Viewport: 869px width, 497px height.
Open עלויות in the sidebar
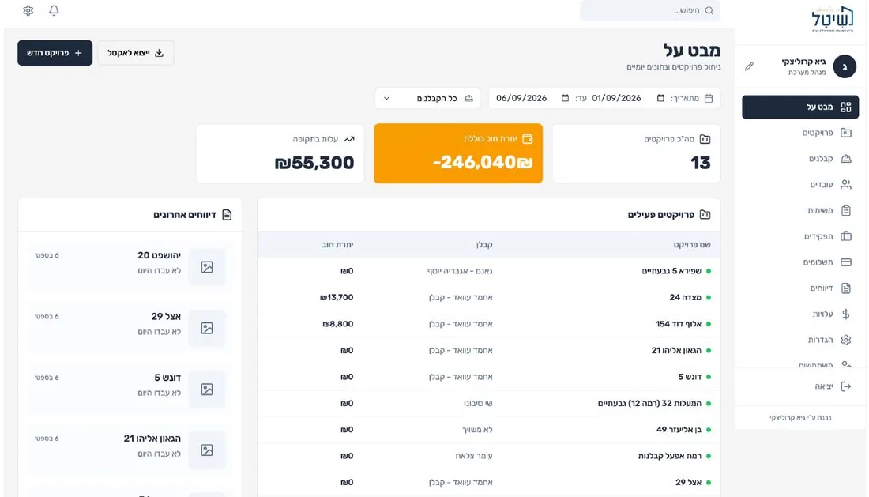[800, 314]
